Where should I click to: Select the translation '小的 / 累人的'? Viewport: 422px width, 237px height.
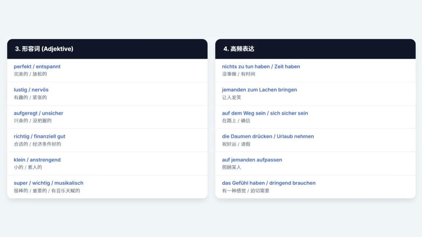[x=28, y=167]
